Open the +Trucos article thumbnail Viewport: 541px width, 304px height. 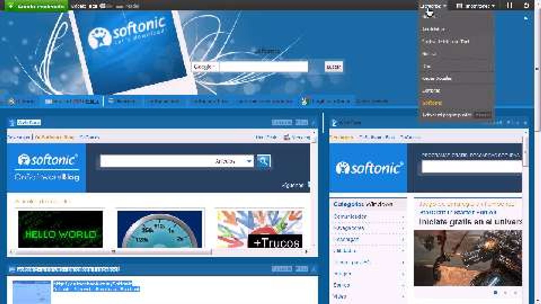(260, 229)
